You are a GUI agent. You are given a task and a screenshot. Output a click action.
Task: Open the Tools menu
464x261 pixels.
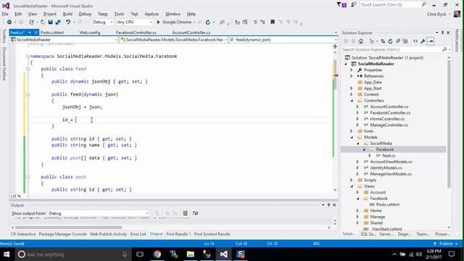[x=119, y=14]
